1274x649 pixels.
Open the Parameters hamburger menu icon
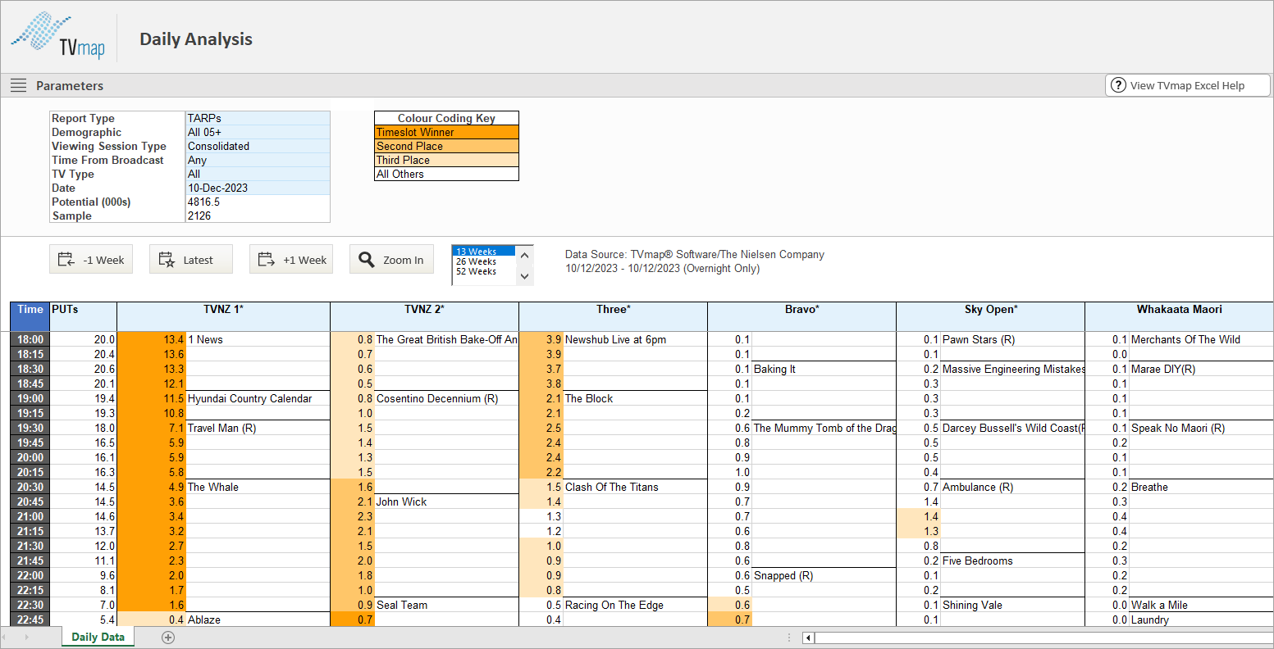click(18, 85)
